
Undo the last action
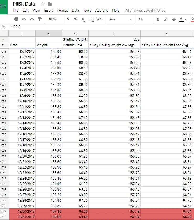point(24,19)
